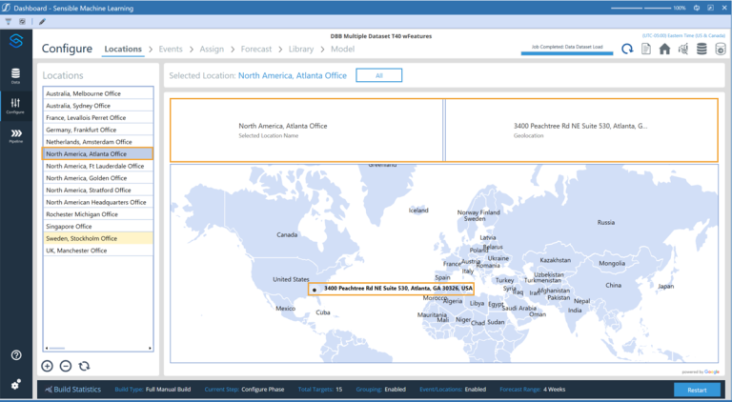Viewport: 732px width, 402px height.
Task: Select Netherlands, Amsterdam Office
Action: (98, 142)
